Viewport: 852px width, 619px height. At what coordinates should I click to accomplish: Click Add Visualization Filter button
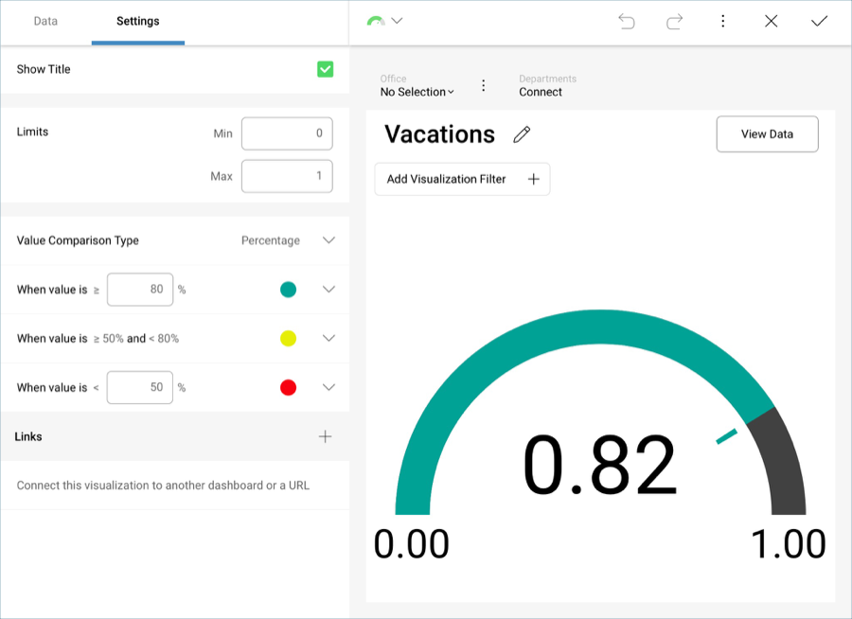[x=462, y=179]
